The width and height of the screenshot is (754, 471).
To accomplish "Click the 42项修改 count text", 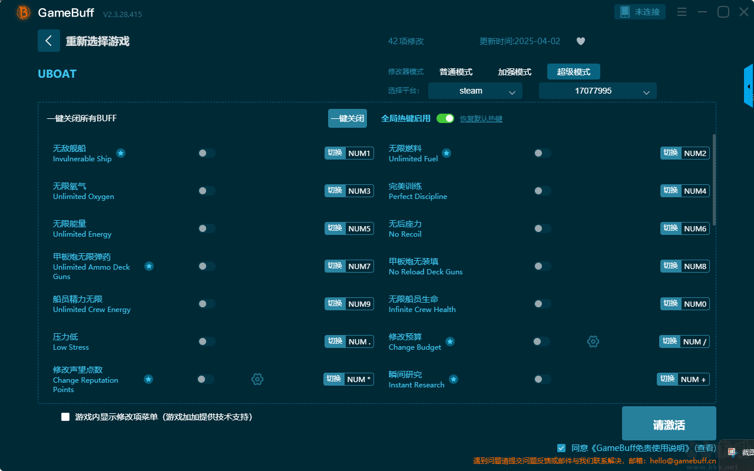I will point(406,41).
